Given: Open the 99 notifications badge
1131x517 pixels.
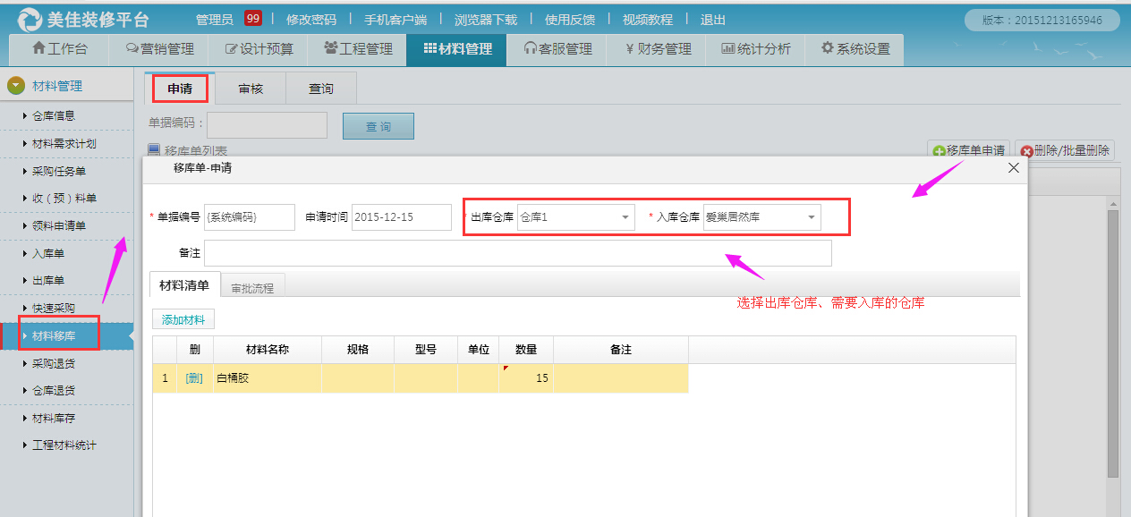Looking at the screenshot, I should 253,19.
